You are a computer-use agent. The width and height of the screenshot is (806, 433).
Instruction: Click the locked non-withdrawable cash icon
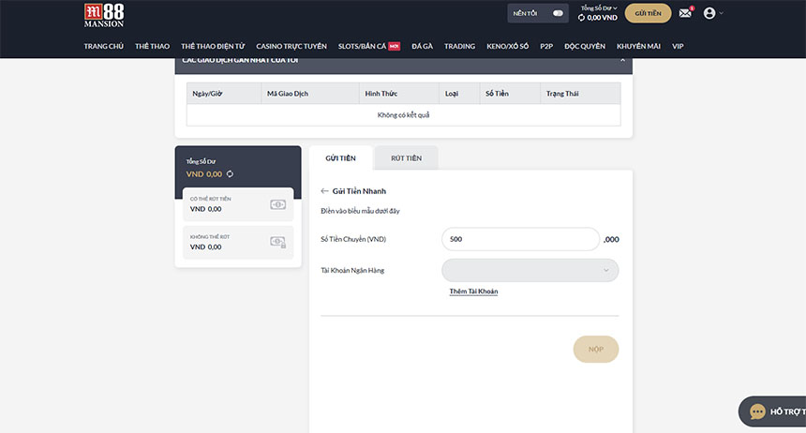click(277, 242)
